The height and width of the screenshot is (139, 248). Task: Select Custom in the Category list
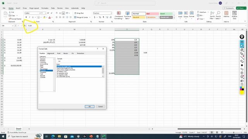pyautogui.click(x=43, y=77)
